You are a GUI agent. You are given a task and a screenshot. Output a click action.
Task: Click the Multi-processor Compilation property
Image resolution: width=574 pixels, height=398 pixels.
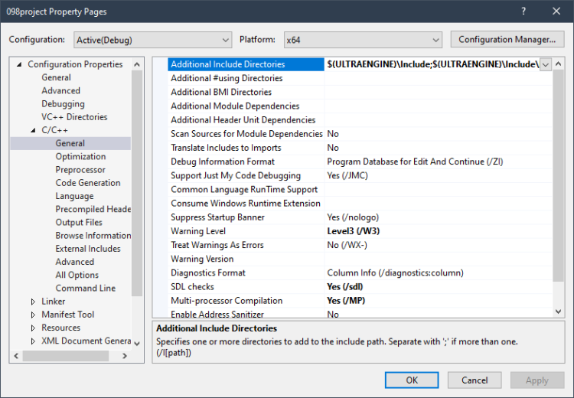click(x=221, y=301)
